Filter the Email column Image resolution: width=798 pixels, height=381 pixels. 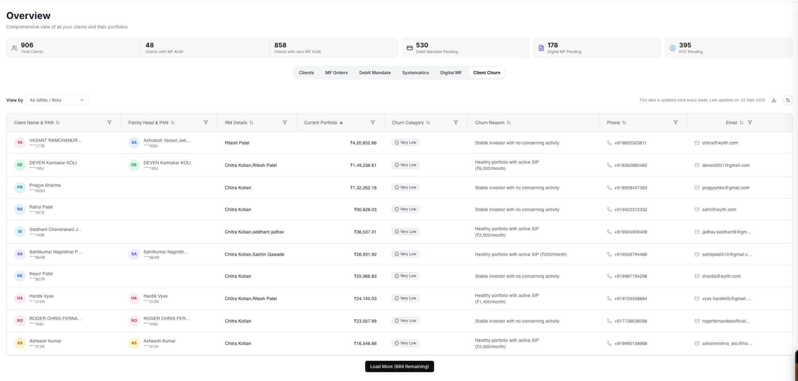750,123
